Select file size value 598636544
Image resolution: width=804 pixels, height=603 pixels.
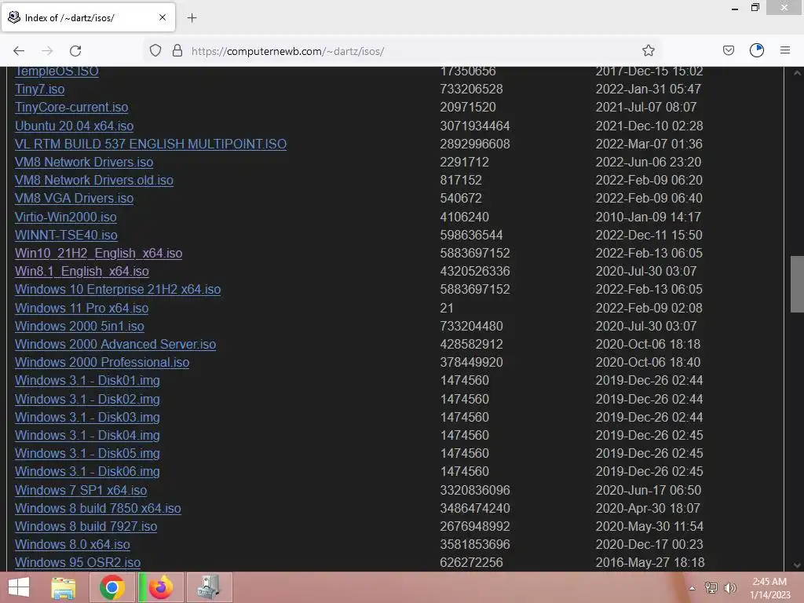[x=471, y=235]
